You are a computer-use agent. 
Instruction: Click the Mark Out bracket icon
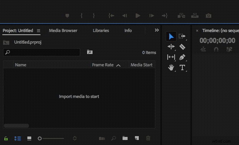(x=94, y=15)
